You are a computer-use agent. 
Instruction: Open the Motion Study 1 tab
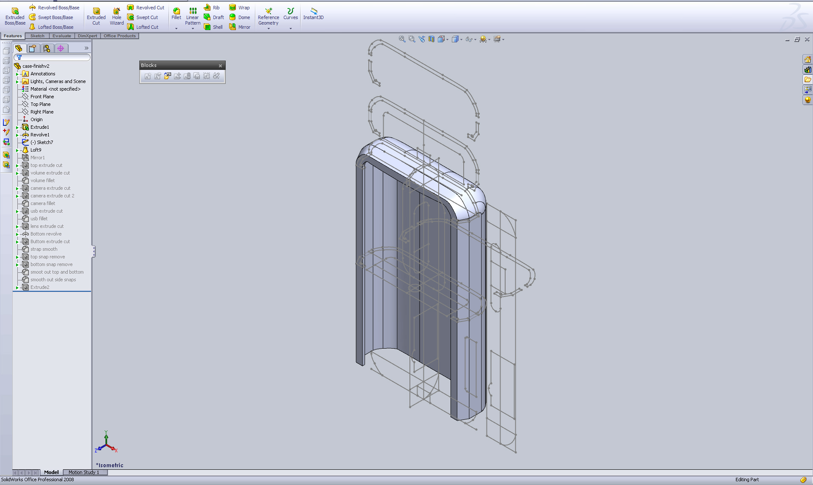(x=84, y=472)
